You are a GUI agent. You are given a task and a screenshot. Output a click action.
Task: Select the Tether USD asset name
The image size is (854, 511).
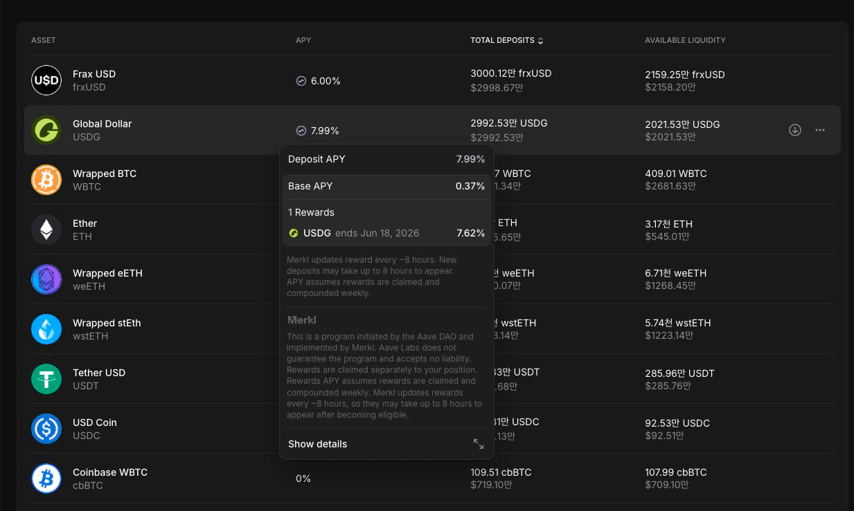click(99, 373)
